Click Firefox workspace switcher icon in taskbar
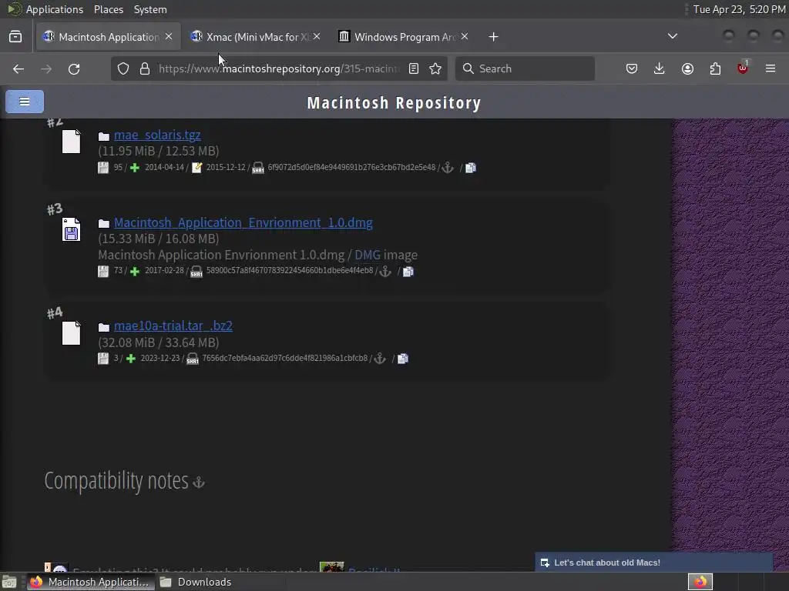 point(700,582)
